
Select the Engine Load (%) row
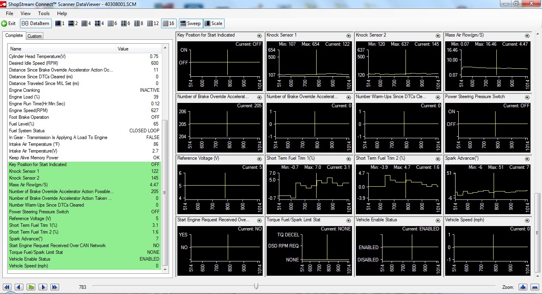[84, 97]
